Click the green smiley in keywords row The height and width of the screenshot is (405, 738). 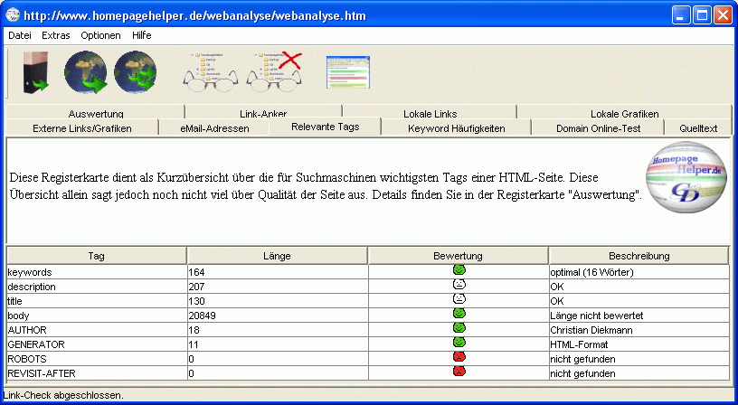pos(459,270)
